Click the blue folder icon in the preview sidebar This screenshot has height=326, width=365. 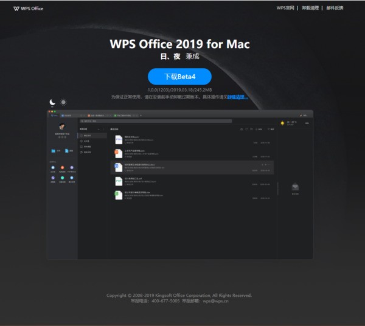(54, 151)
